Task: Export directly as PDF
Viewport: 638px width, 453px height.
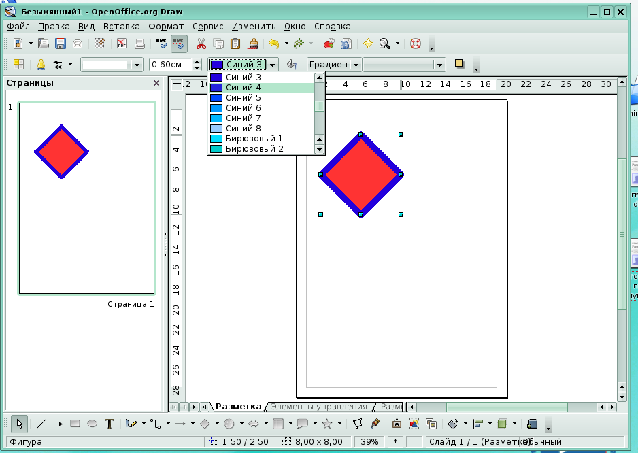Action: 122,44
